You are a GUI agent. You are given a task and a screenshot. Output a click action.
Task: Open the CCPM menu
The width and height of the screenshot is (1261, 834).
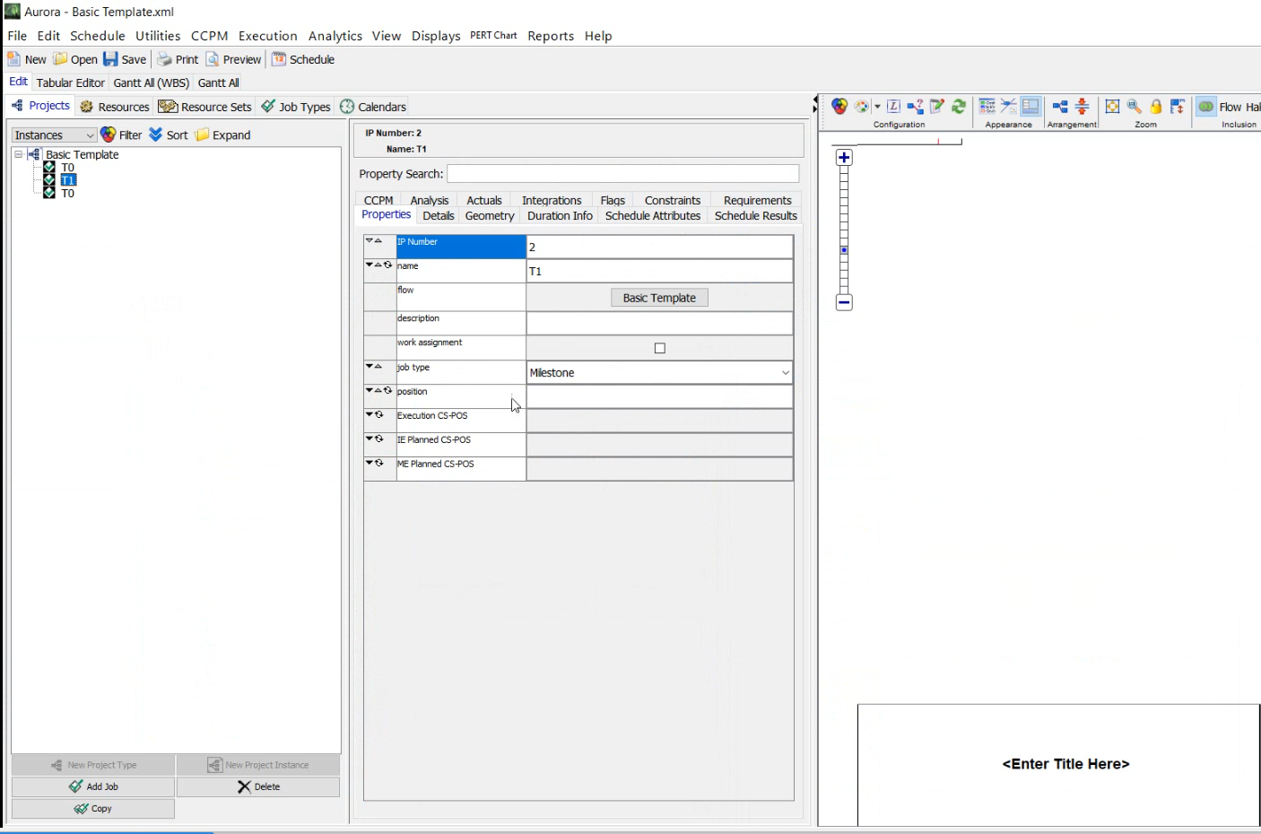[x=209, y=36]
